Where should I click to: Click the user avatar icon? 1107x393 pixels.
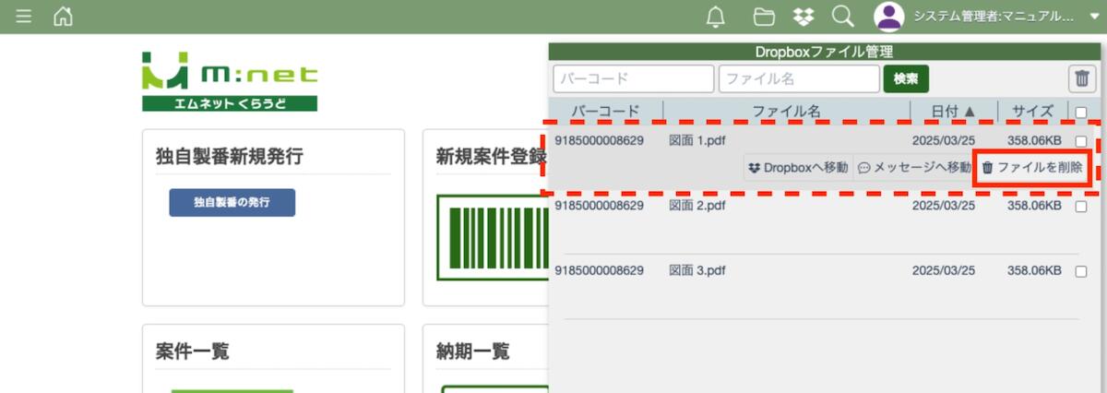888,17
